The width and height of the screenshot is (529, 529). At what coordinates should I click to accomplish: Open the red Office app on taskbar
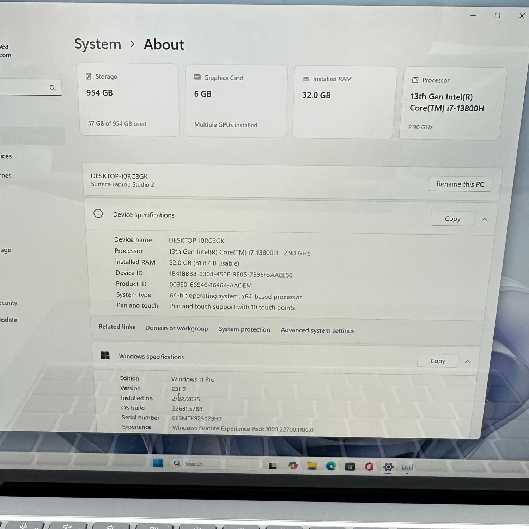tap(369, 467)
